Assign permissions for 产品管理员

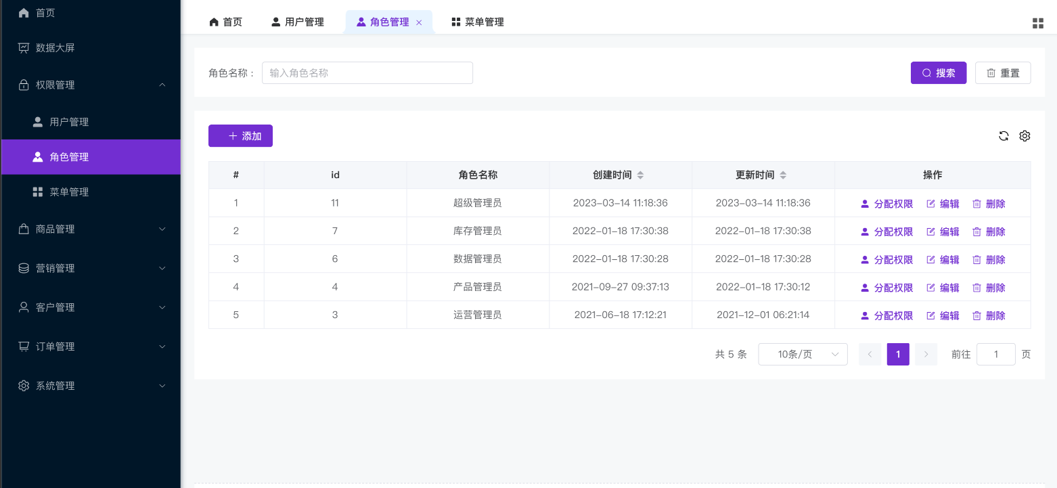[886, 288]
